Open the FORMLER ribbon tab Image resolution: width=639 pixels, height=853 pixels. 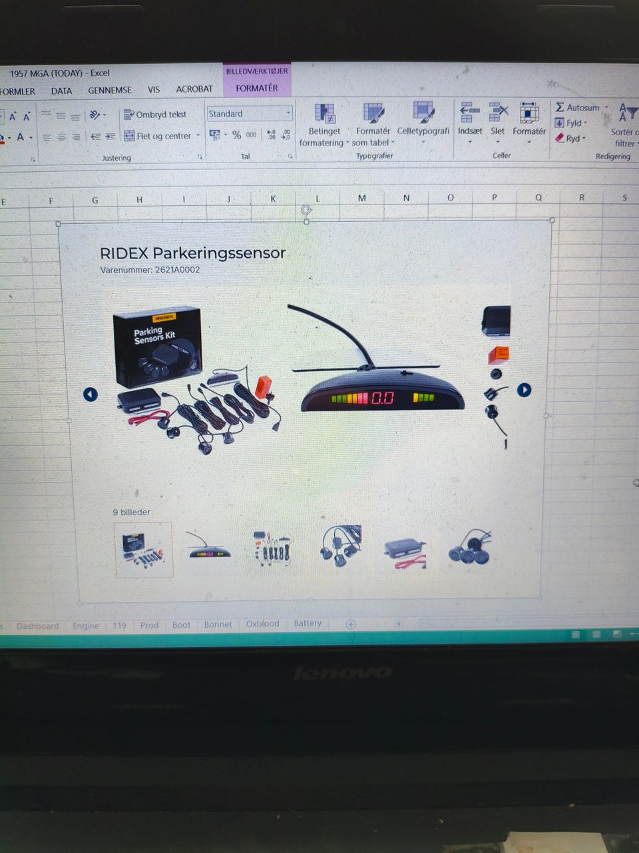pyautogui.click(x=17, y=91)
